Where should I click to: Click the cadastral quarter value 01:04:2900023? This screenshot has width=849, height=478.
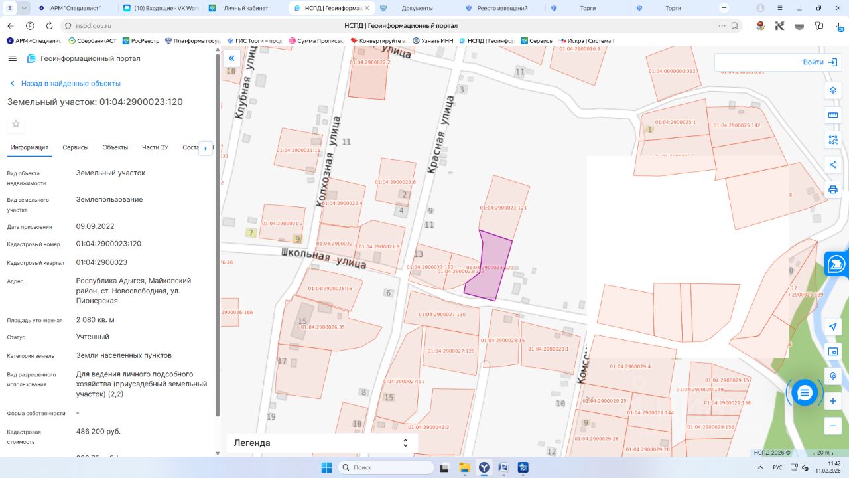tap(101, 262)
